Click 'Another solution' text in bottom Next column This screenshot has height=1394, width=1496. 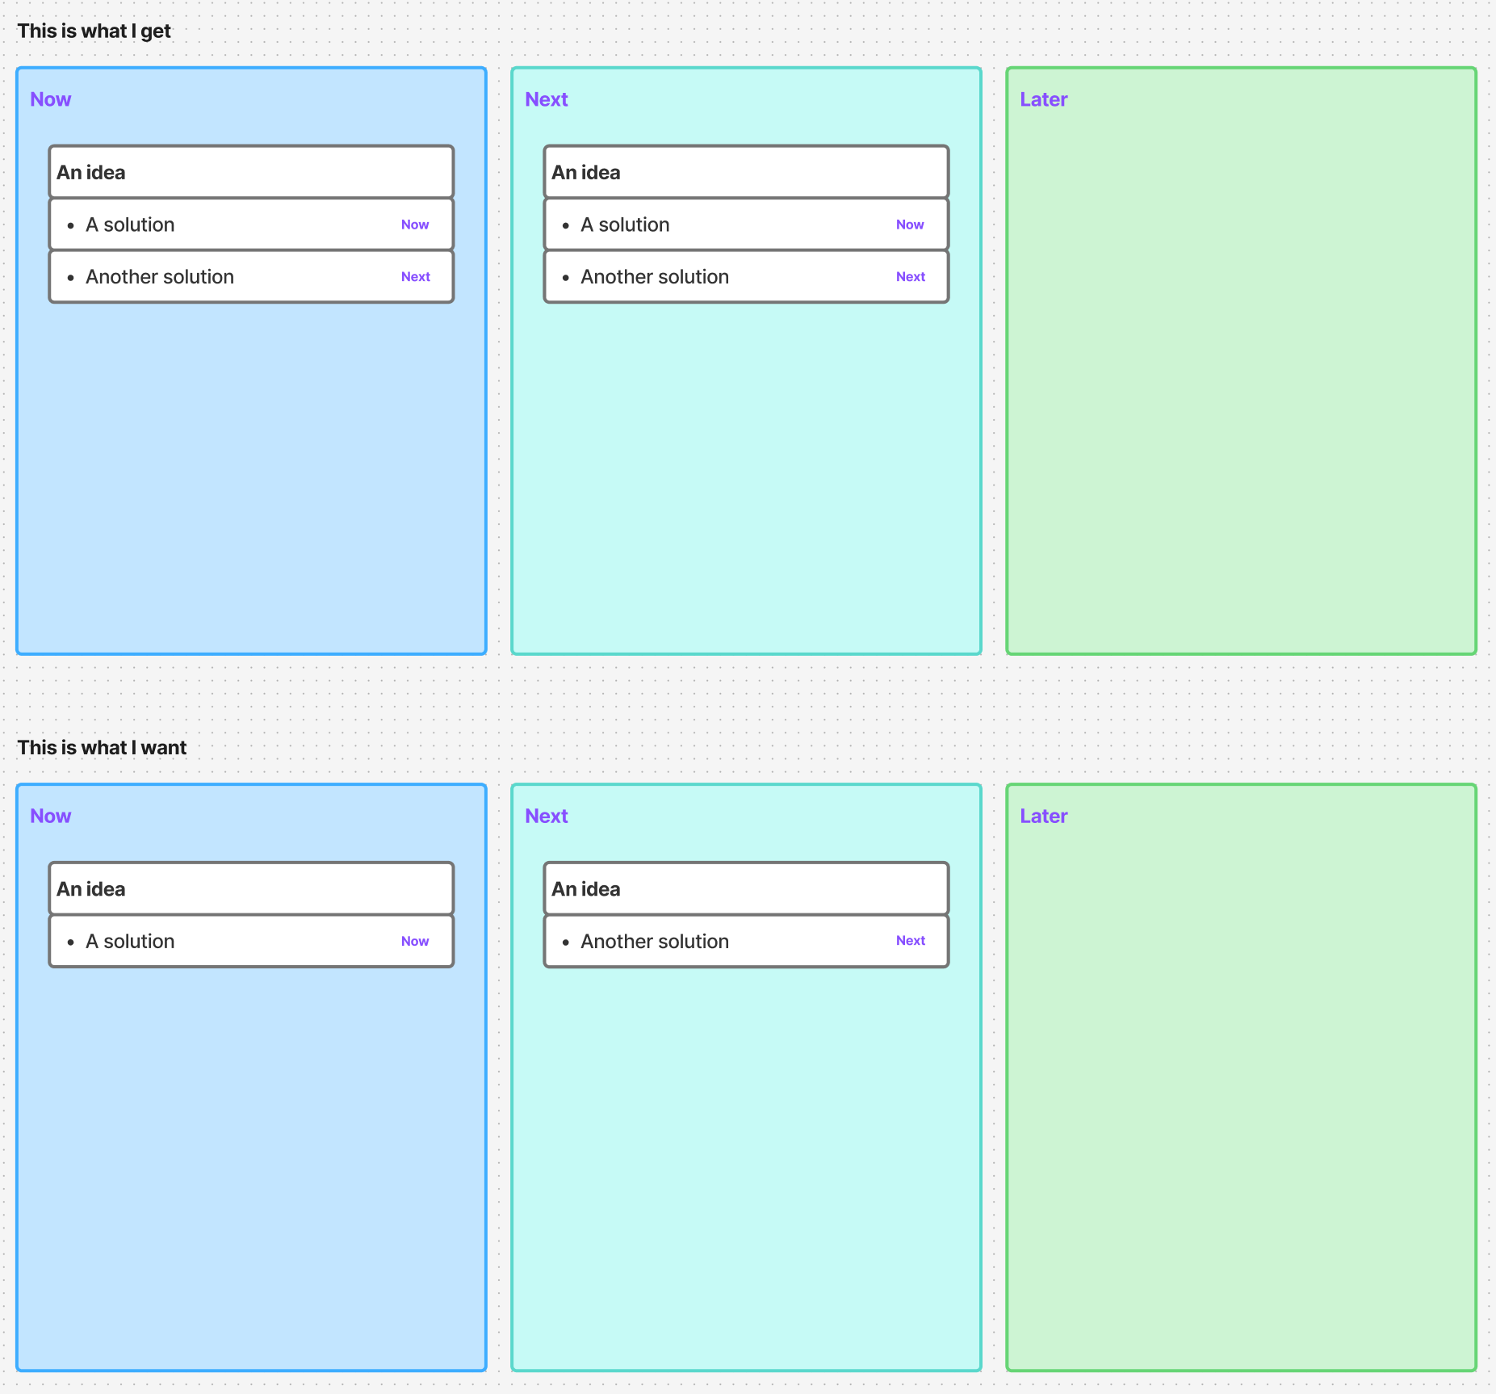(x=655, y=941)
